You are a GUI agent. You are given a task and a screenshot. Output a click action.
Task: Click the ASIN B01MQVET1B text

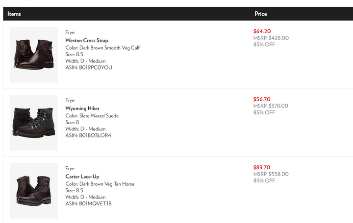click(x=88, y=204)
